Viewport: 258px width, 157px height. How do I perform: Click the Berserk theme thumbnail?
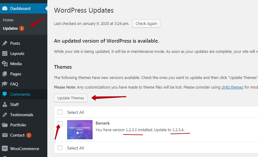point(80,130)
